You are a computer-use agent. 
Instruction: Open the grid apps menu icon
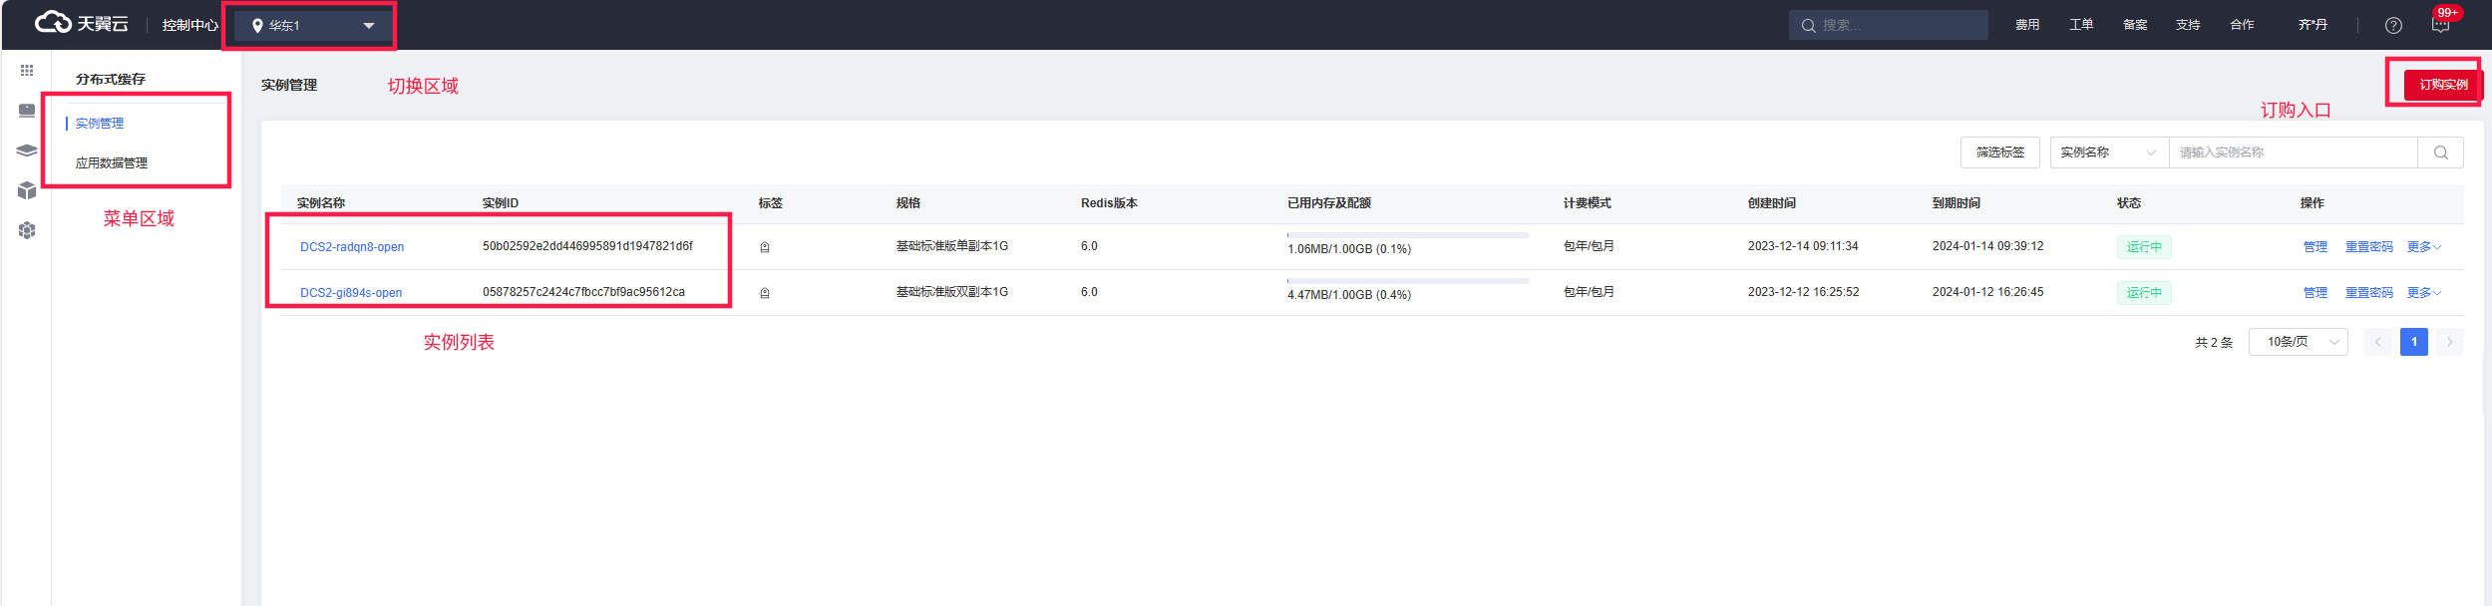[x=27, y=71]
